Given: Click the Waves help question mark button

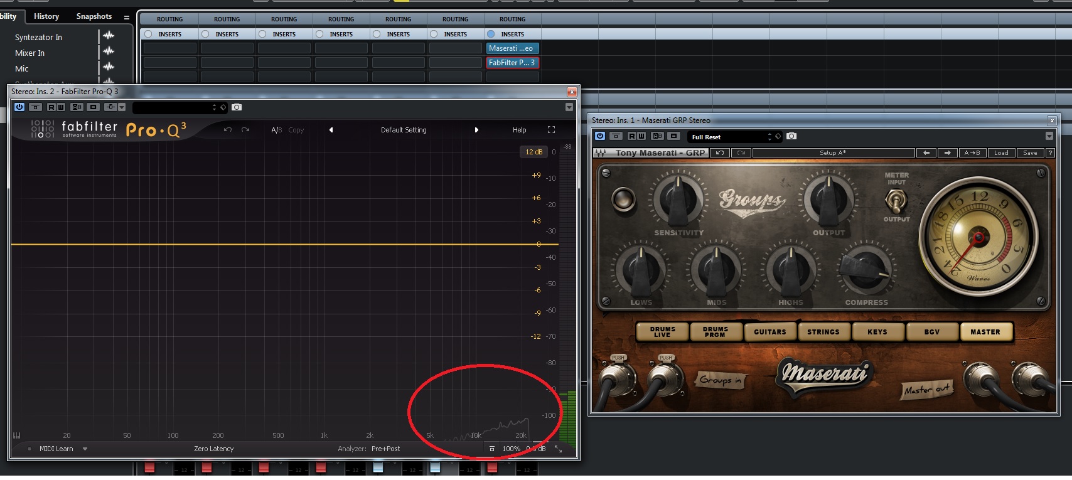Looking at the screenshot, I should (x=1050, y=153).
